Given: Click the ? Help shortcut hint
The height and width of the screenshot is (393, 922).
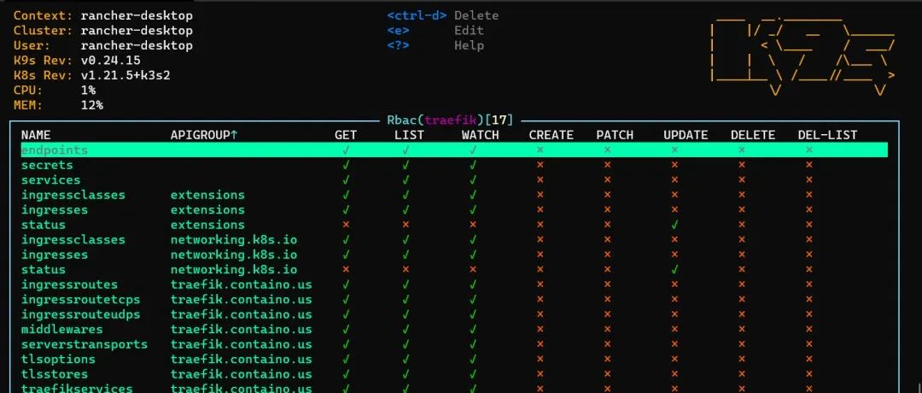Looking at the screenshot, I should point(435,45).
